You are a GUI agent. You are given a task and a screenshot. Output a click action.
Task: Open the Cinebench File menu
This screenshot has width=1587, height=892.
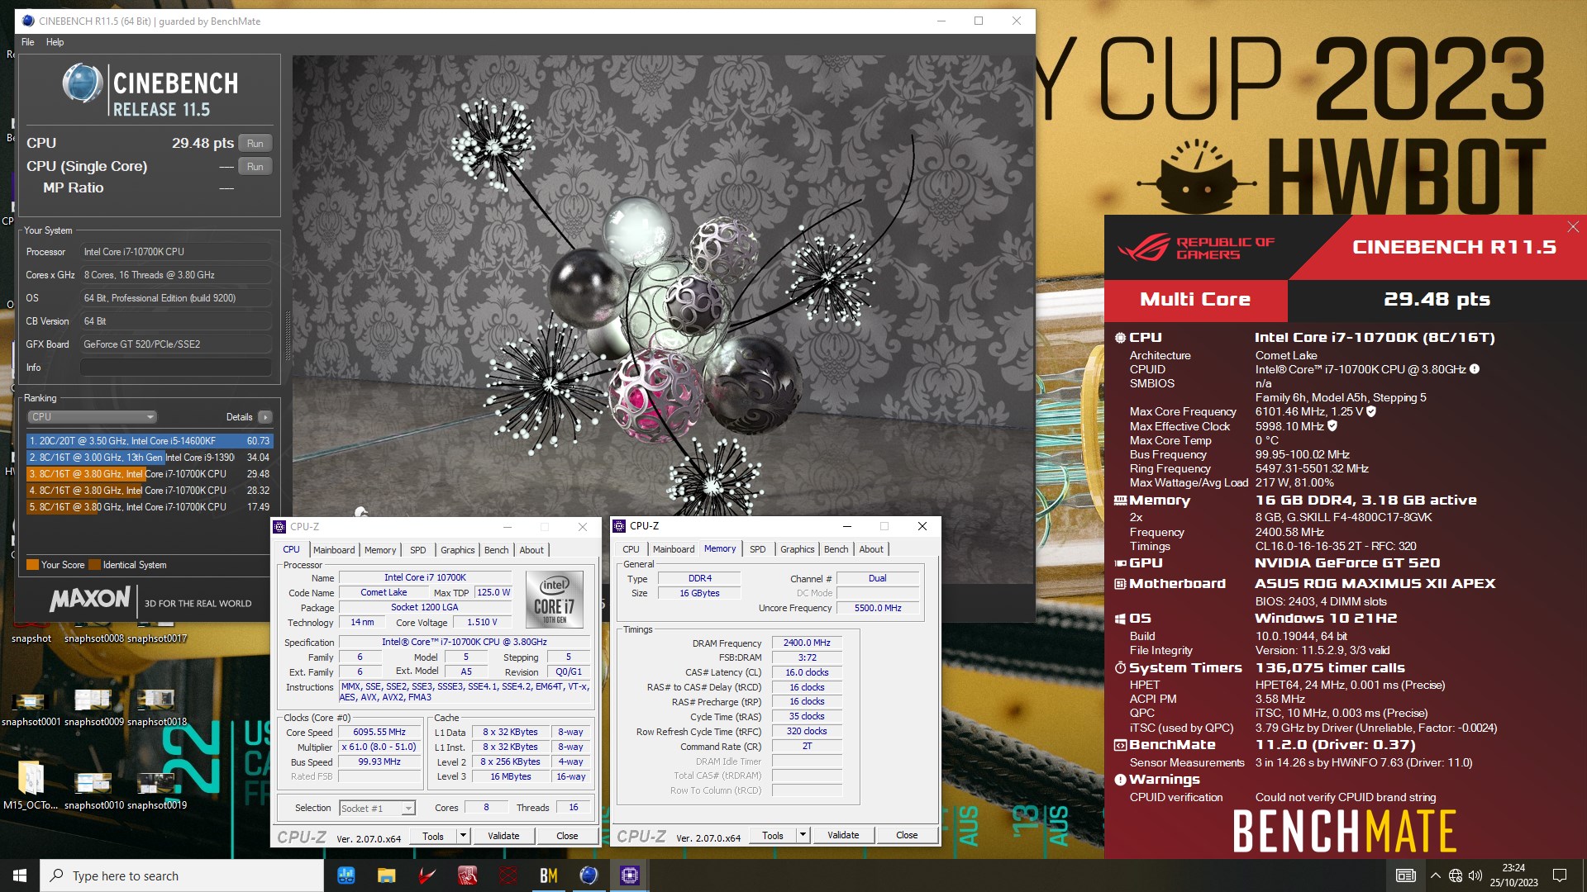pyautogui.click(x=28, y=42)
